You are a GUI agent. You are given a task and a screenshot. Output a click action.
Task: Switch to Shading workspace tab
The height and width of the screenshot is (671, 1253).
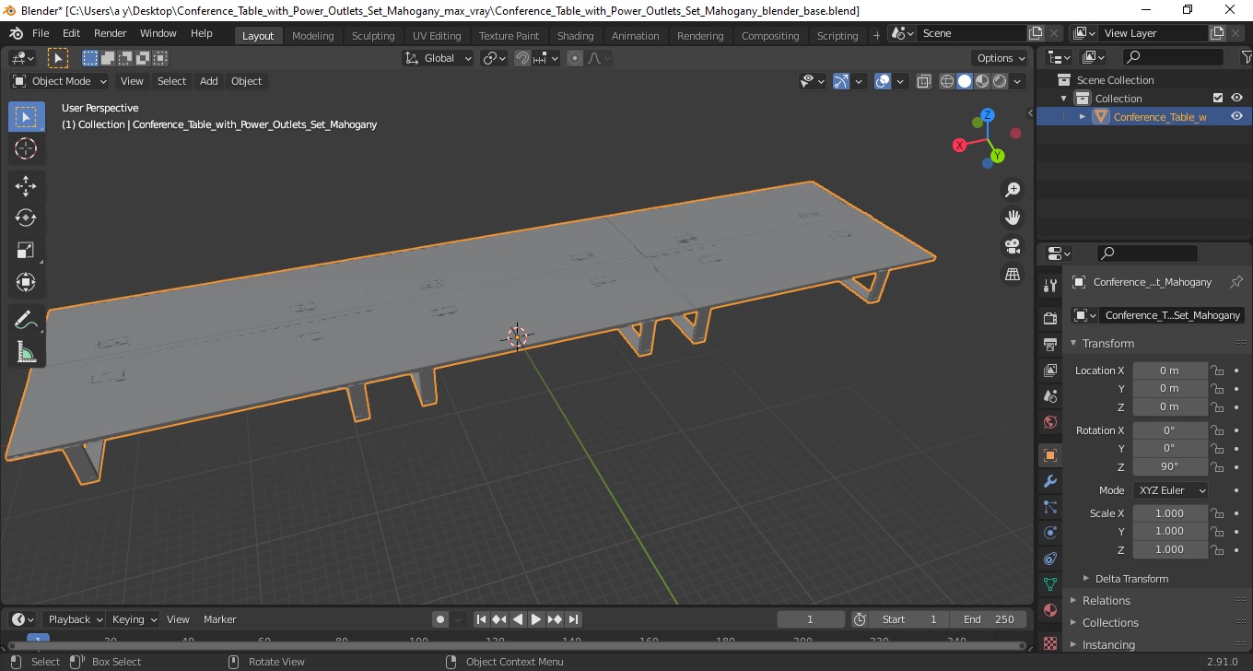click(x=575, y=36)
